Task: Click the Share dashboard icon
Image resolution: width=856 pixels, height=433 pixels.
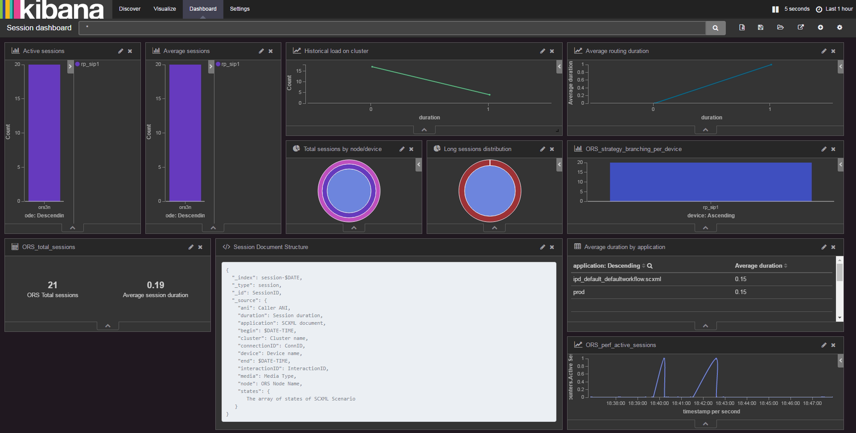Action: click(x=801, y=27)
